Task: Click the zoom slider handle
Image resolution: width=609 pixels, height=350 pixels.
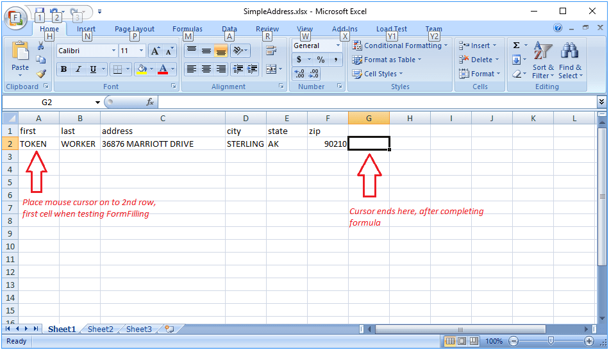Action: coord(551,341)
